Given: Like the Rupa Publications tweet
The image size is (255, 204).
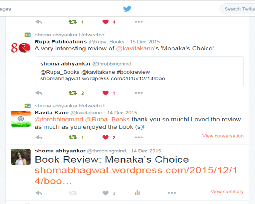Looking at the screenshot, I should pyautogui.click(x=106, y=93).
